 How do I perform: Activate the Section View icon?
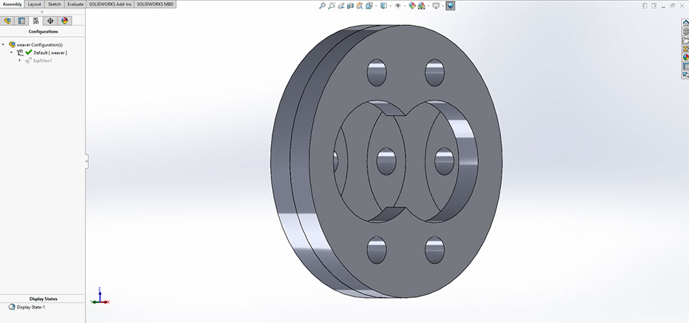352,5
